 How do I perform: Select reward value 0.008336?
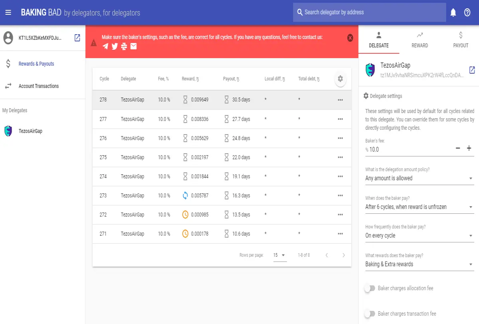200,119
